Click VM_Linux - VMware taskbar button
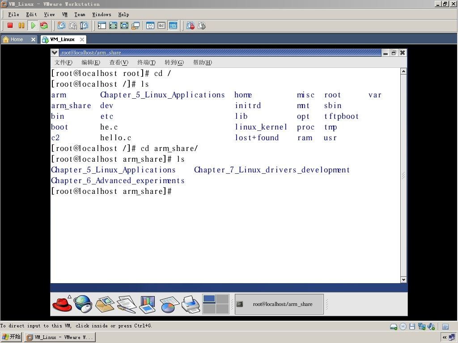Image resolution: width=458 pixels, height=343 pixels. point(59,337)
